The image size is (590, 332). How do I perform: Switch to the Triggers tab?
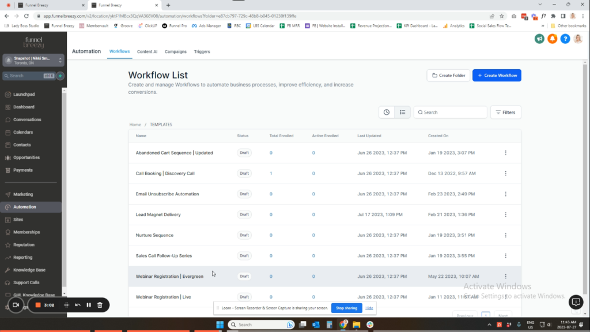point(202,52)
